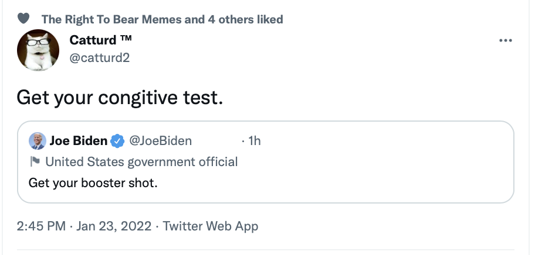
Task: Open the three-dot more options menu
Action: 505,40
